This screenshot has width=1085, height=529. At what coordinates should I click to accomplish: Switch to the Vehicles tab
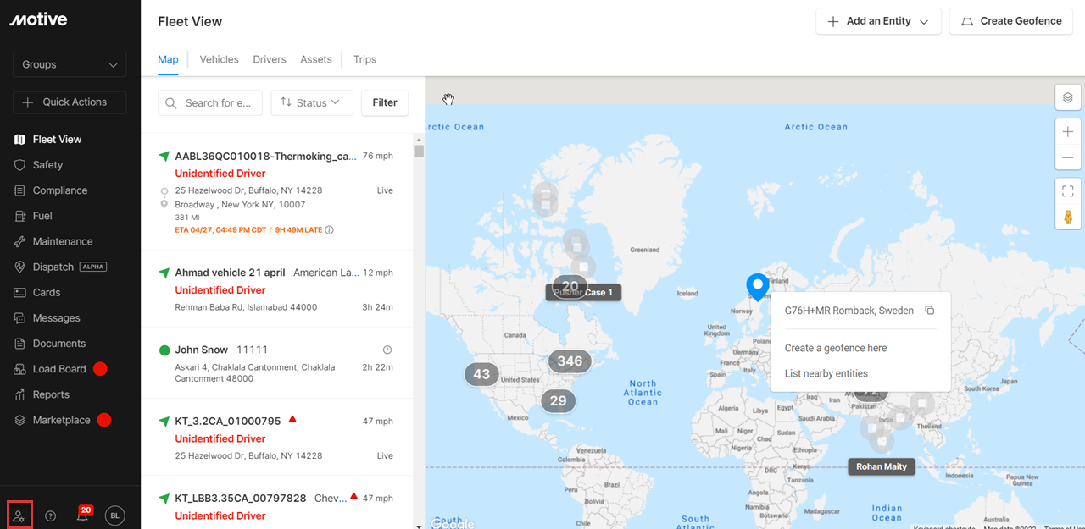tap(219, 59)
